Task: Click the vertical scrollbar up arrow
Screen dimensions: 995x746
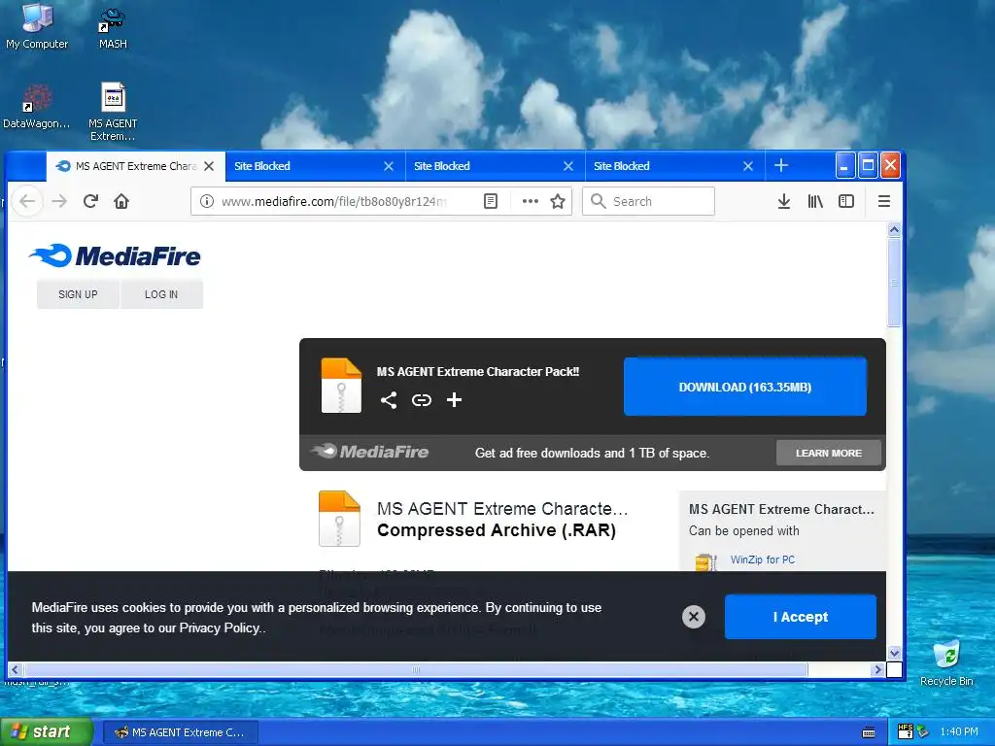Action: 894,230
